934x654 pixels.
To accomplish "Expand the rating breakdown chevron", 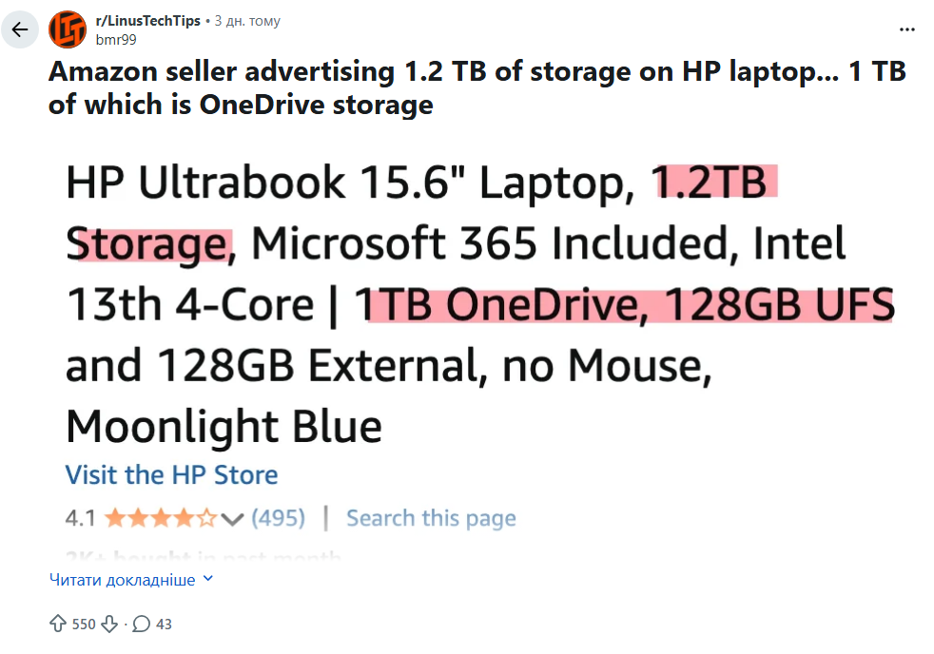I will pos(232,519).
